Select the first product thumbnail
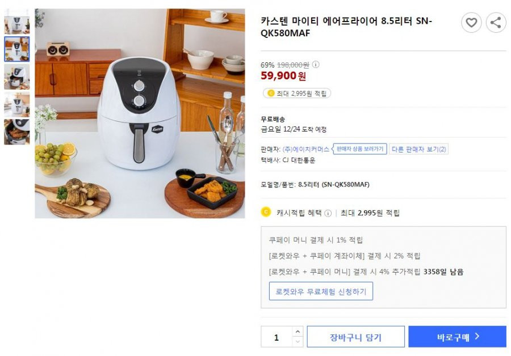The height and width of the screenshot is (356, 511). click(x=16, y=22)
